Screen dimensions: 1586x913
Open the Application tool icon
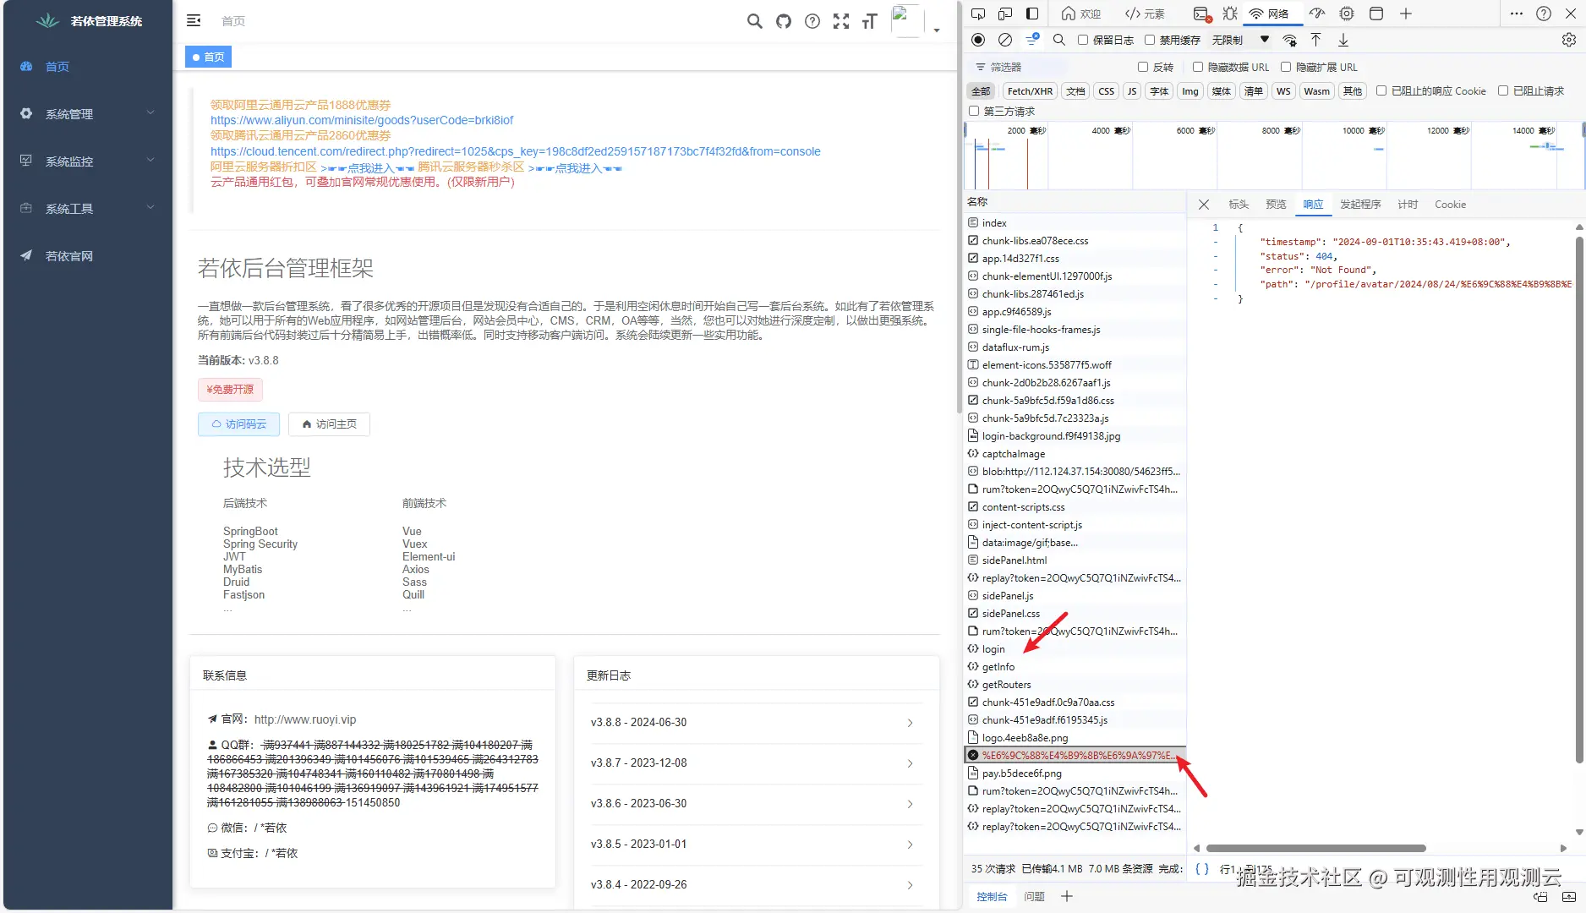coord(1376,14)
